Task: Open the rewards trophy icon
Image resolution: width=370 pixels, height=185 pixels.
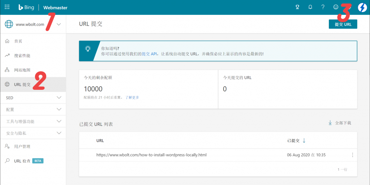Action: [x=297, y=7]
